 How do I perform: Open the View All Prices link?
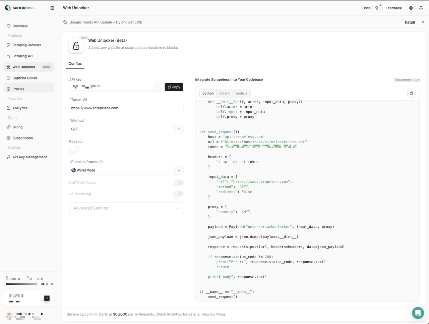(214, 315)
